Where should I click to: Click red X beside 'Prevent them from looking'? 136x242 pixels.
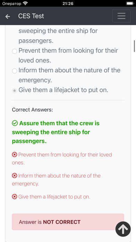click(x=15, y=154)
